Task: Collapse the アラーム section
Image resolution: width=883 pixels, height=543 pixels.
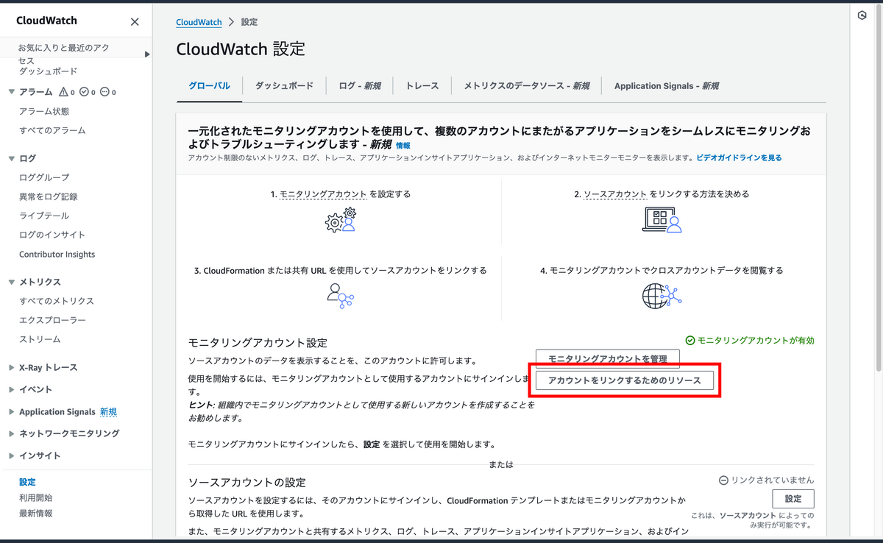Action: 11,92
